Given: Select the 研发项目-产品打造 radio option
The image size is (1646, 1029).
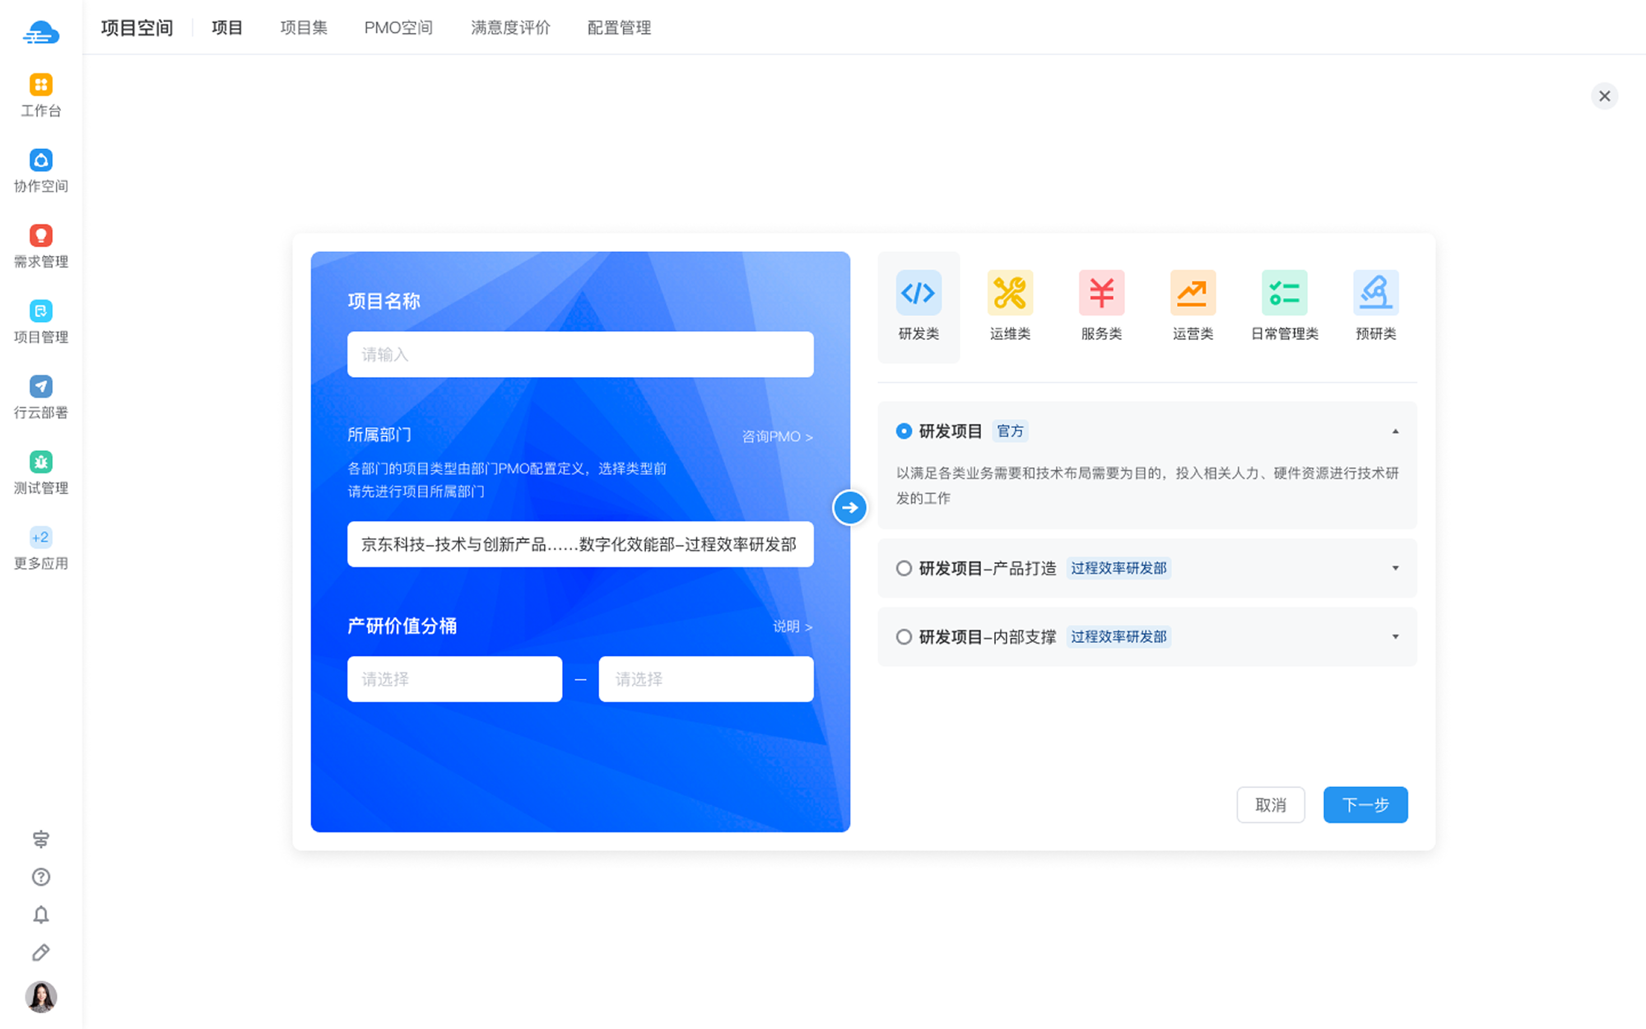Looking at the screenshot, I should pos(904,568).
